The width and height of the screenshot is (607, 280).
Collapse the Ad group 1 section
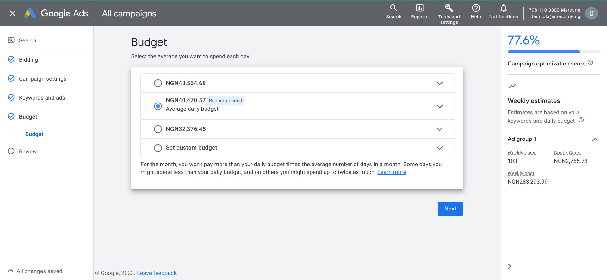pyautogui.click(x=595, y=140)
